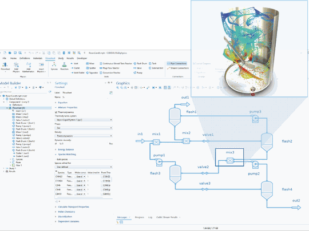Add a Continuous Stirred-Tank Reactor unit
309x231 pixels.
coord(116,63)
